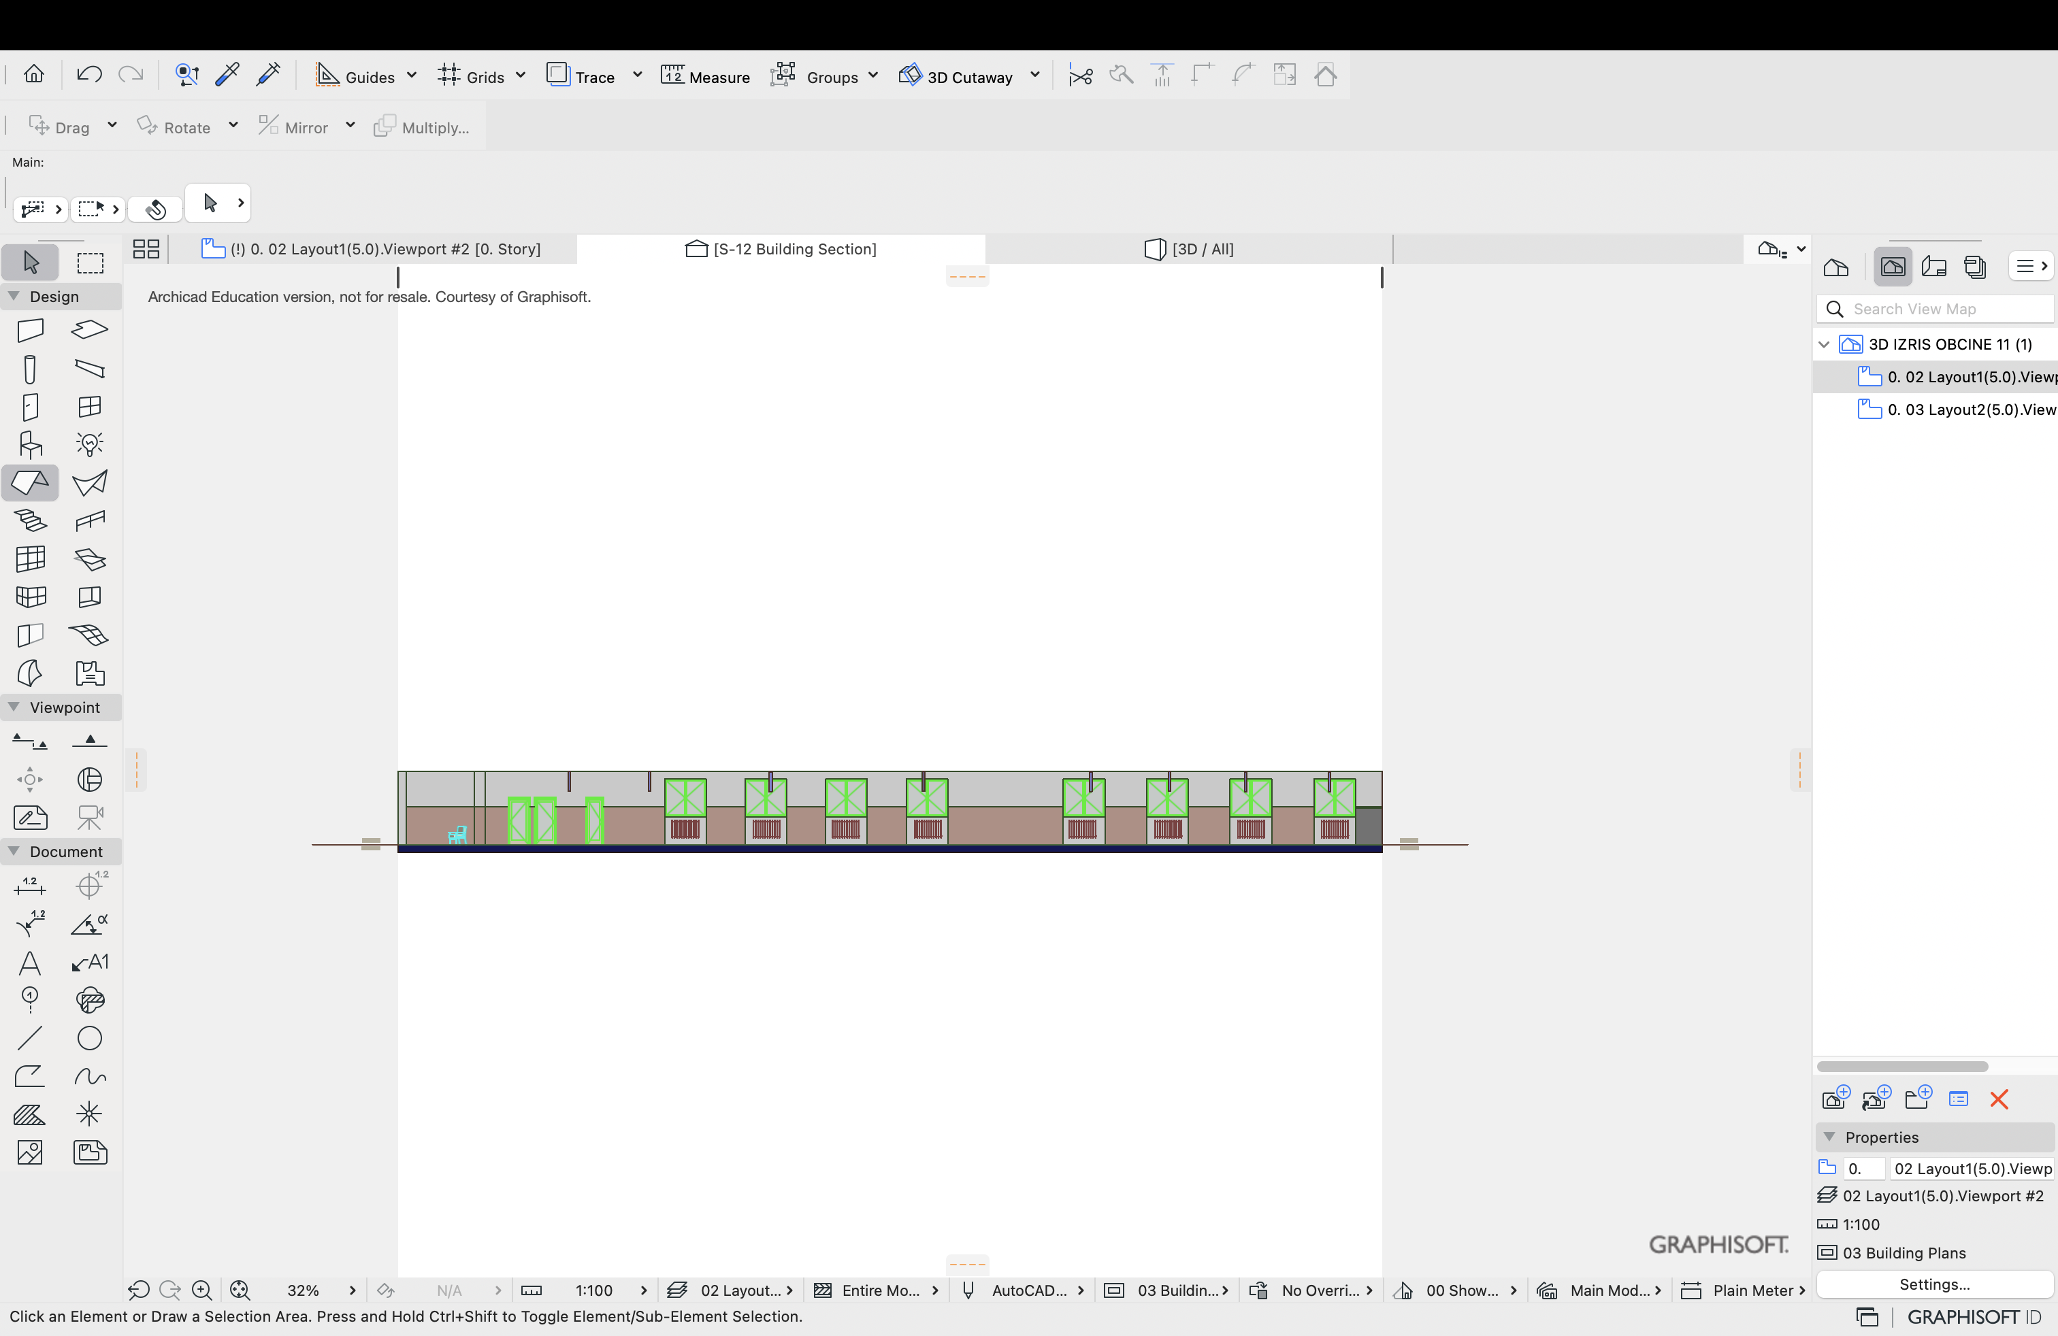This screenshot has width=2058, height=1336.
Task: Select the Circle drawing tool
Action: coord(90,1038)
